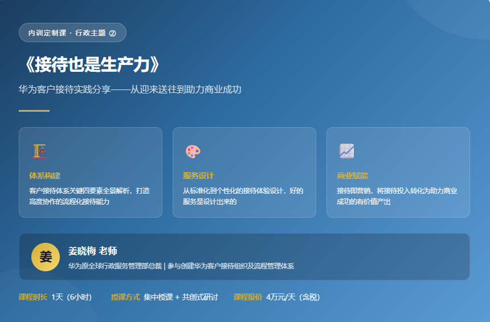The width and height of the screenshot is (490, 322).
Task: Click the price 4万元/天 (含税)
Action: [x=293, y=297]
